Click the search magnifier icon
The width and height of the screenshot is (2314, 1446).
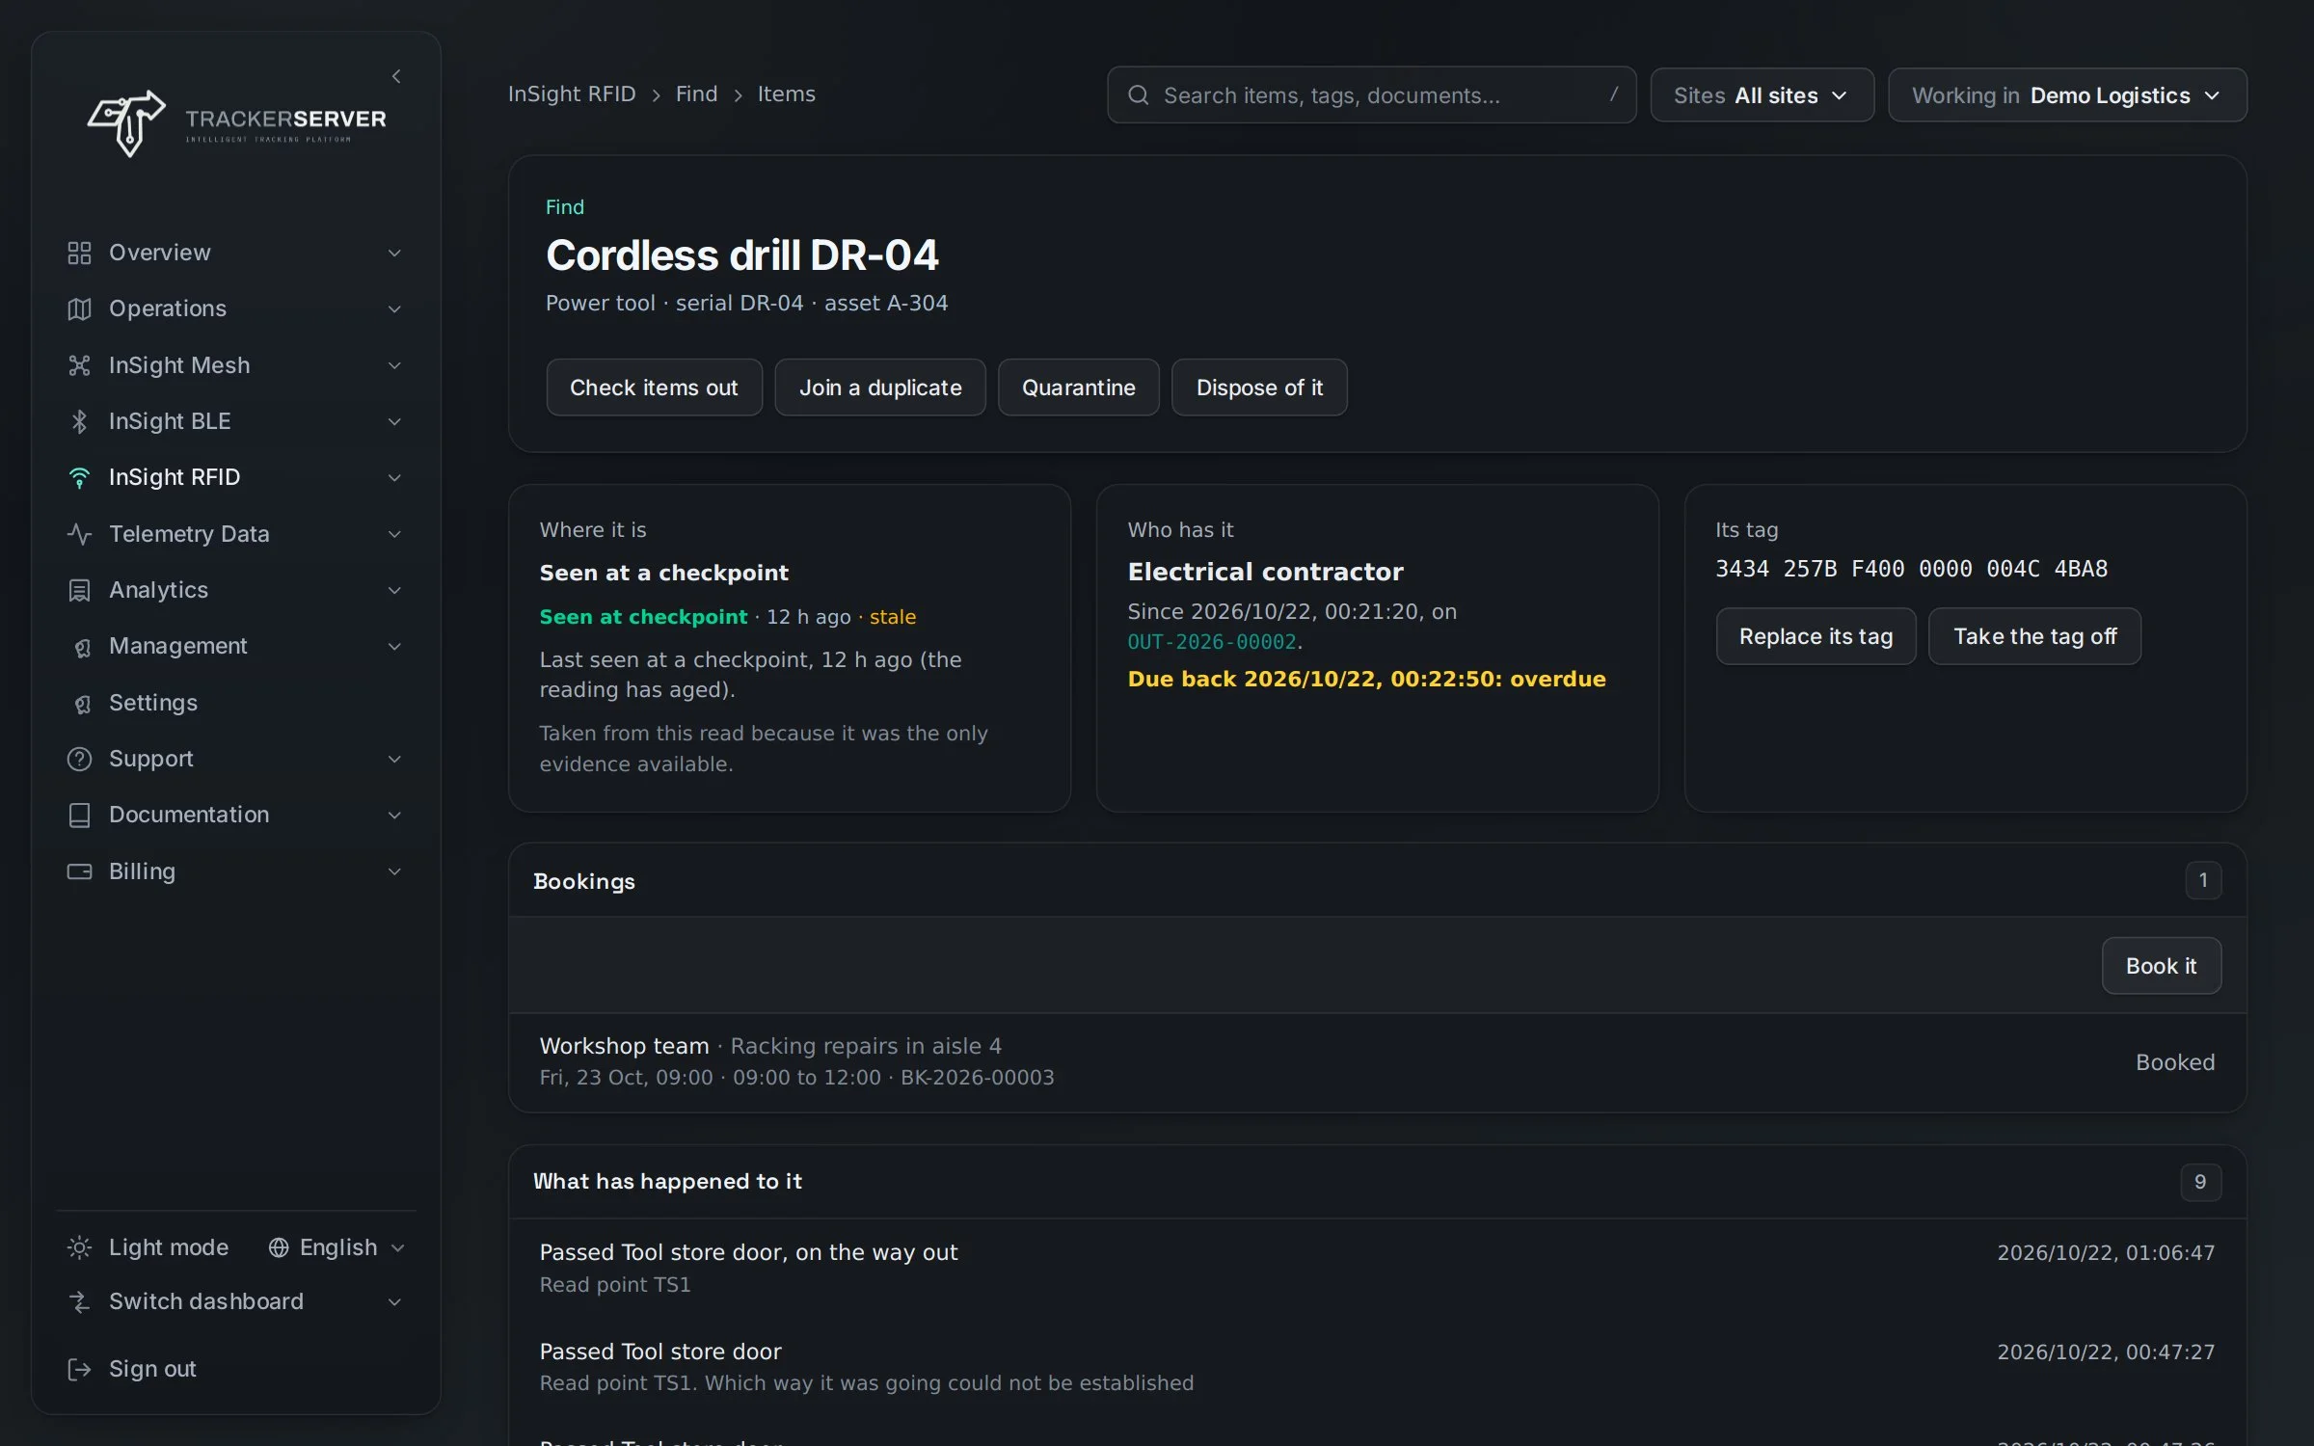[1138, 94]
